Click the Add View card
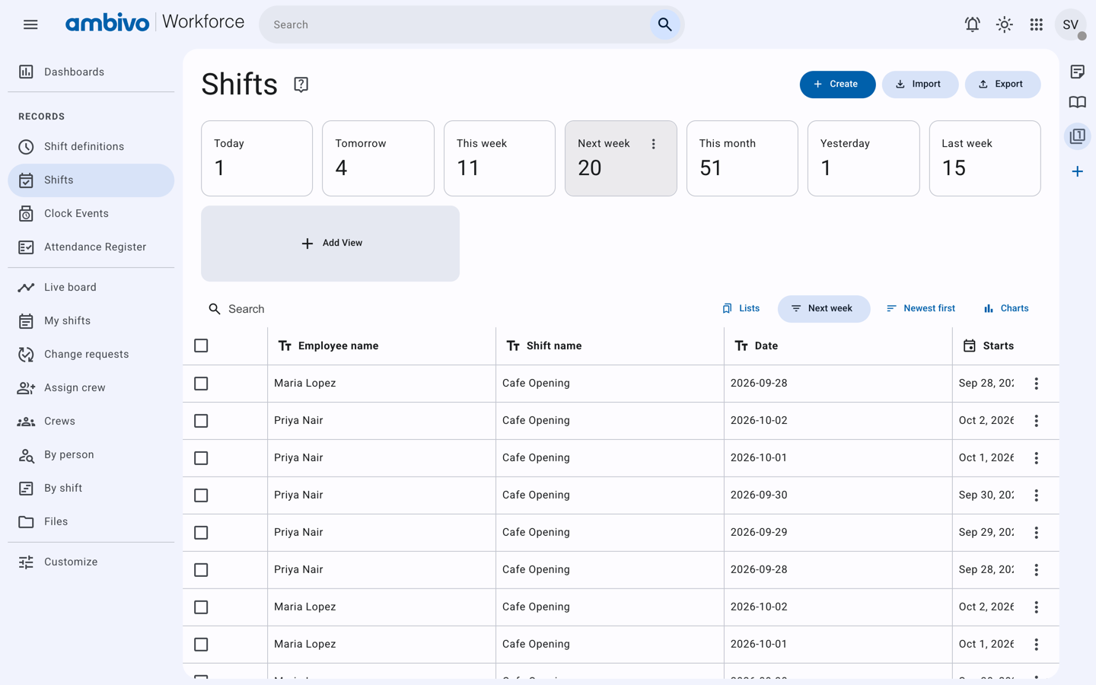Viewport: 1096px width, 685px height. click(x=330, y=244)
